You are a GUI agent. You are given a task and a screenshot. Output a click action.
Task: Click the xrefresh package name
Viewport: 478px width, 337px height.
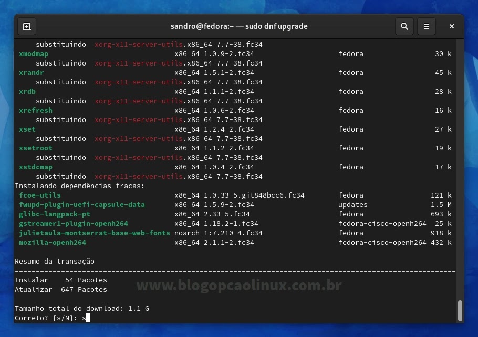[36, 111]
